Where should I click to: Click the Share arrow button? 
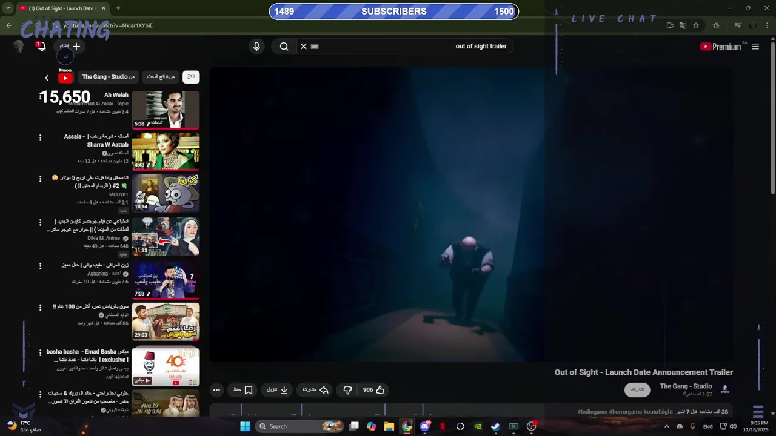(x=315, y=390)
